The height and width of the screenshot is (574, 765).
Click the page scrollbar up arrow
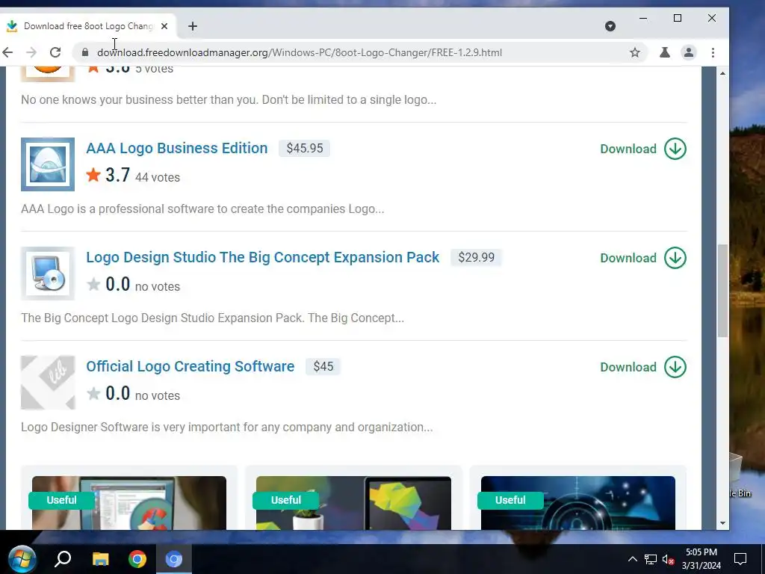coord(722,73)
